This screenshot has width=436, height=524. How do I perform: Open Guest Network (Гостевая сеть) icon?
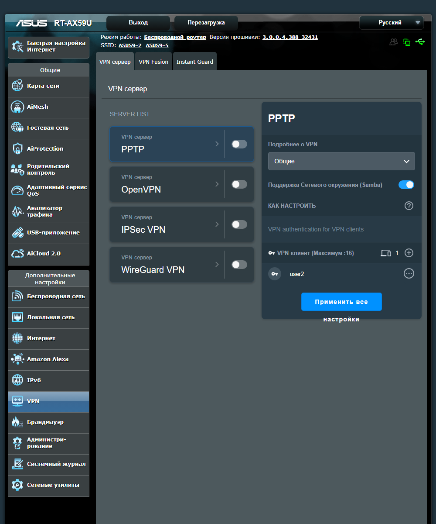[x=17, y=128]
